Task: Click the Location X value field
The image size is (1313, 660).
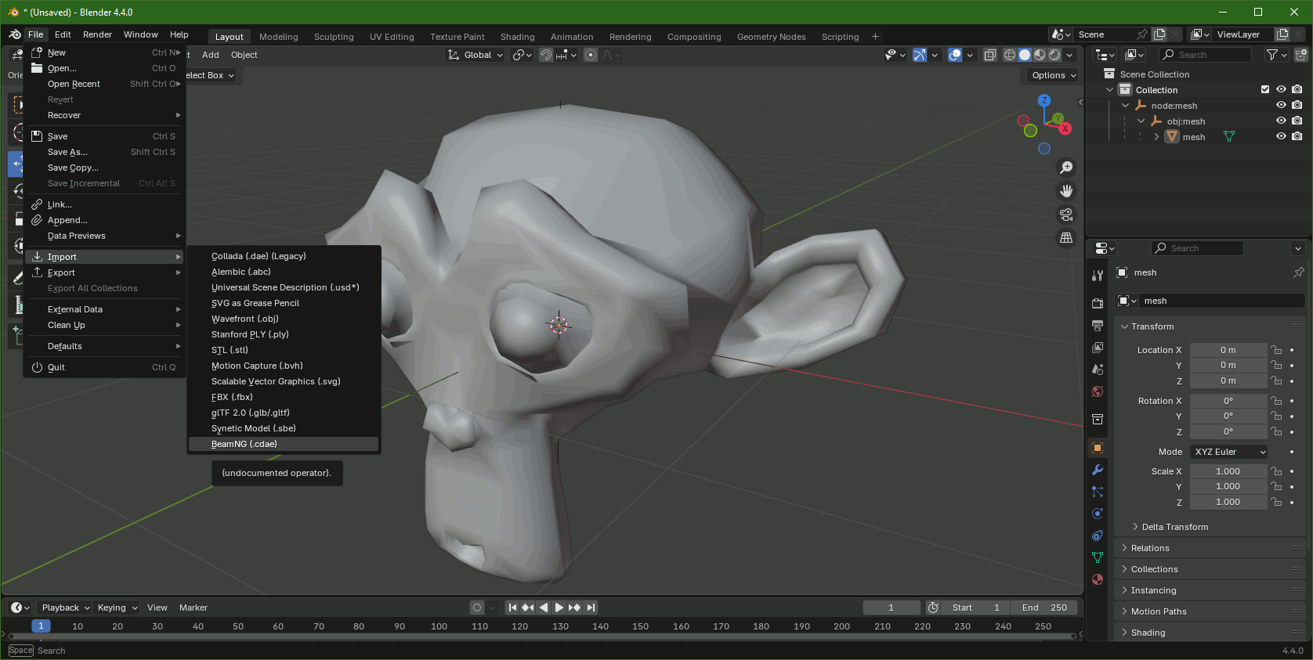Action: pos(1228,350)
